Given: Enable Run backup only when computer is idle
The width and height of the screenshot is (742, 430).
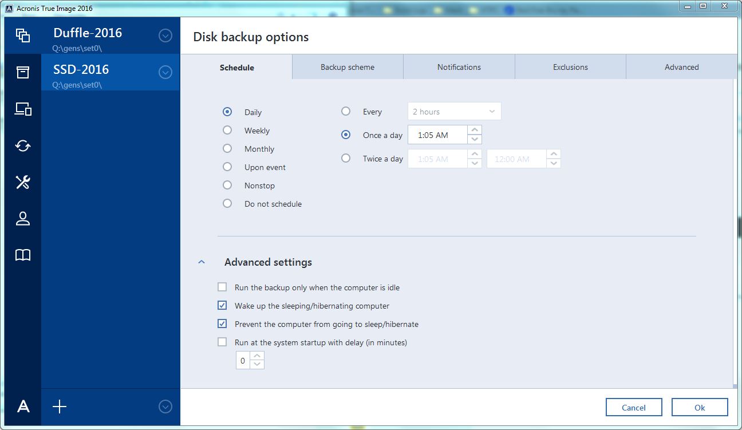Looking at the screenshot, I should 222,287.
